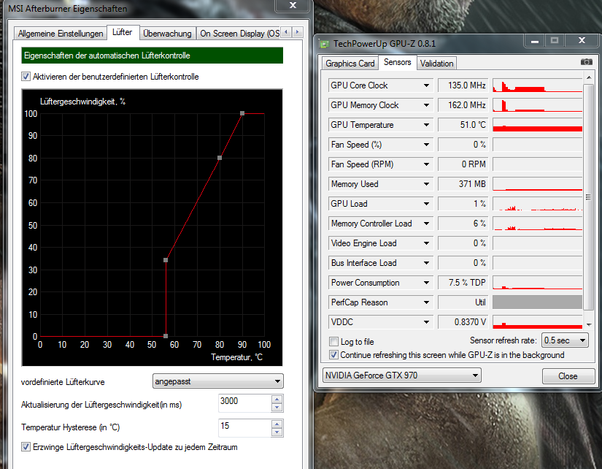Click the 3000 ms update interval field
Image resolution: width=602 pixels, height=469 pixels.
click(244, 403)
